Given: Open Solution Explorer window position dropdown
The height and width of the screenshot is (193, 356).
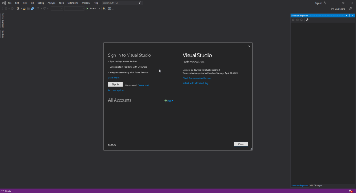Looking at the screenshot, I should click(x=347, y=15).
